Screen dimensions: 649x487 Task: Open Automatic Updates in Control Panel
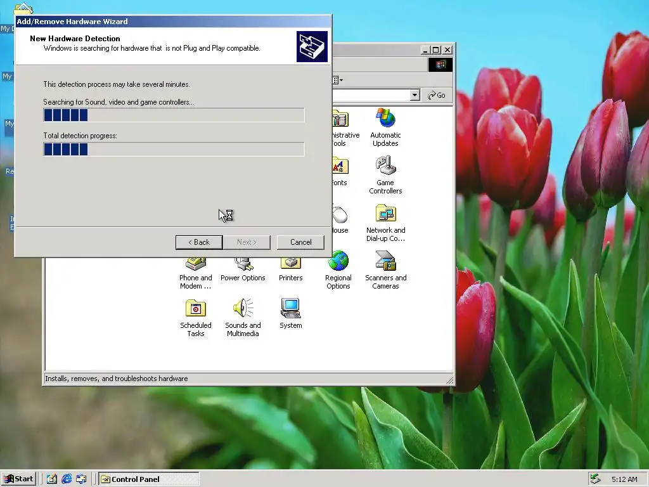(x=385, y=127)
